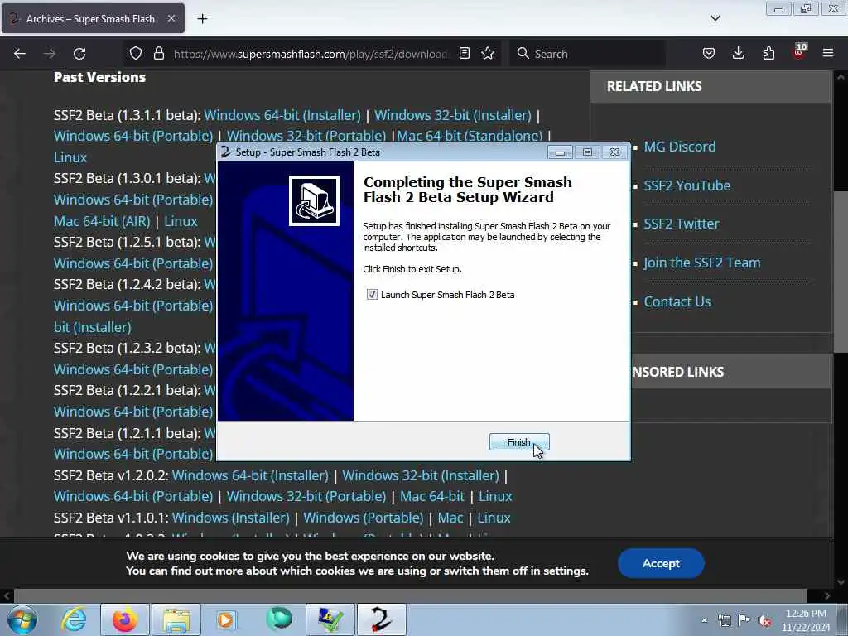Toggle reader view icon in address bar
Viewport: 848px width, 636px height.
(x=464, y=53)
